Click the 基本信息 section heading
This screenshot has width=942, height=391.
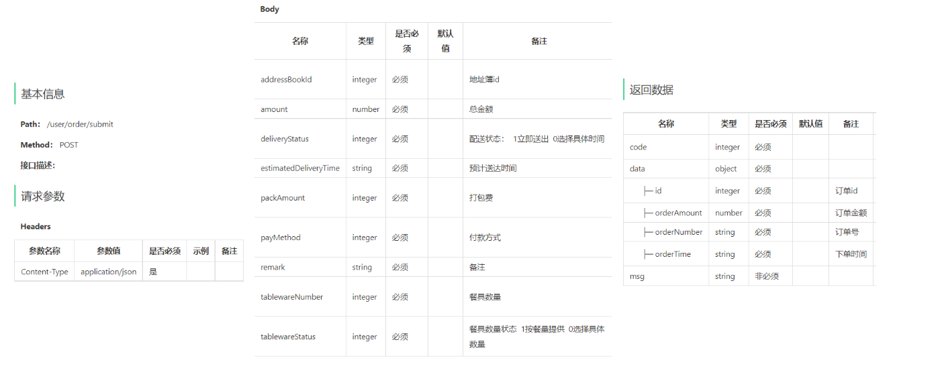pos(43,94)
